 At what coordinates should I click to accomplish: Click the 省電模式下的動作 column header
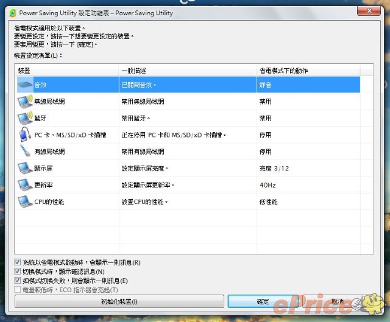308,71
